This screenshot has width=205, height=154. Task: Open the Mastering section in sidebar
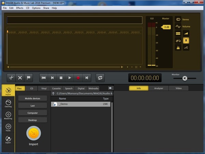point(8,116)
